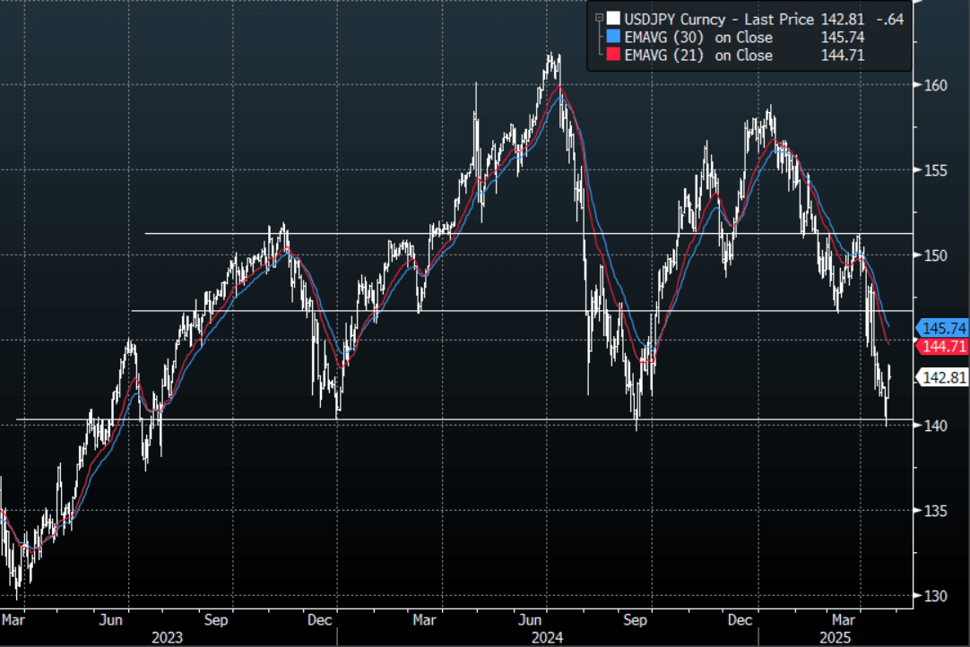Click the blue EMAVG (30) color swatch
Screen dimensions: 970x647
(612, 37)
